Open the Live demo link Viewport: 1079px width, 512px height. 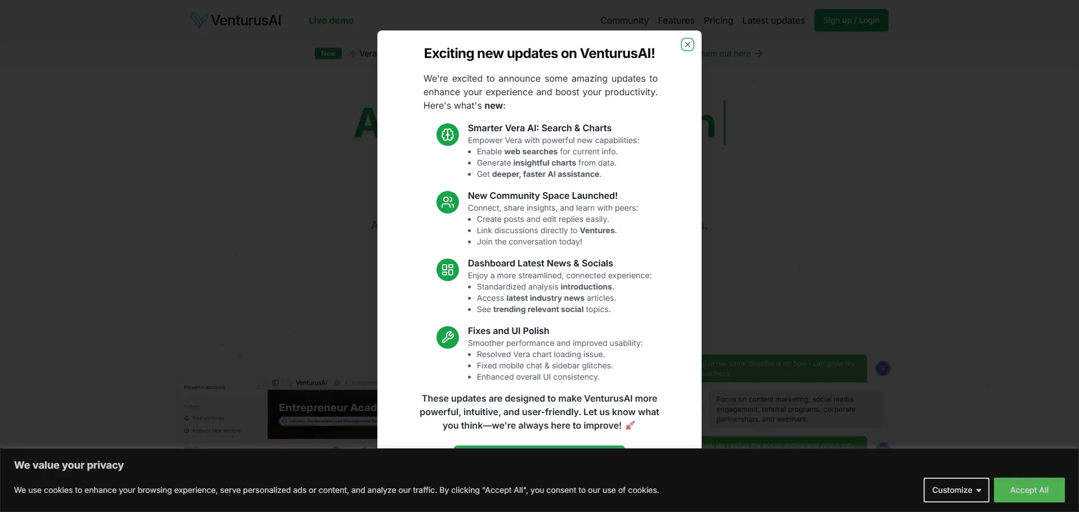click(x=331, y=20)
